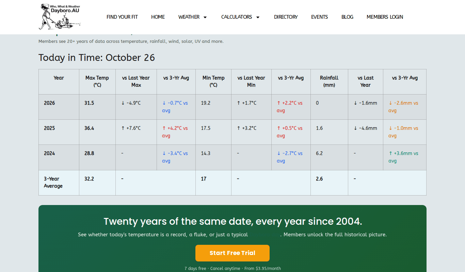Open the Events menu item
465x272 pixels.
tap(320, 17)
